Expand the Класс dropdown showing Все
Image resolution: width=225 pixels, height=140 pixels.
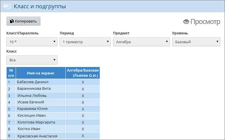(32, 60)
